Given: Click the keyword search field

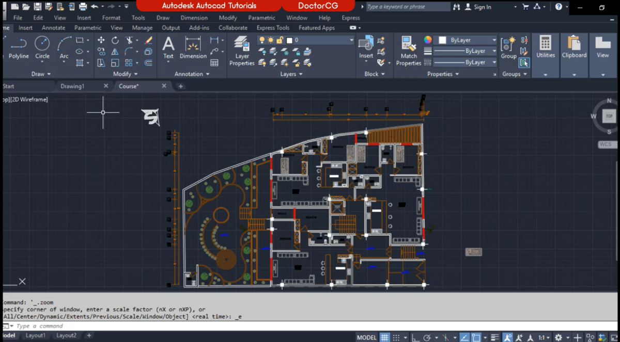Looking at the screenshot, I should [x=408, y=7].
